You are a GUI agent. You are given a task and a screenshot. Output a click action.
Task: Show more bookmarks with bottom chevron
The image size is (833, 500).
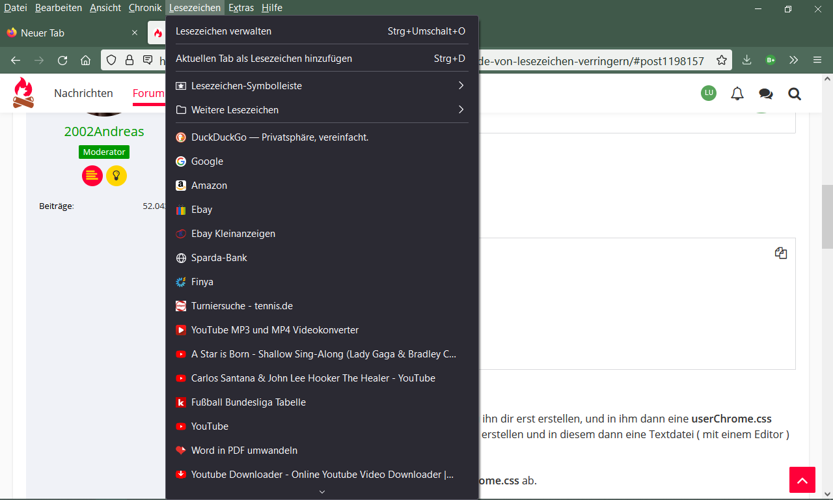coord(322,492)
